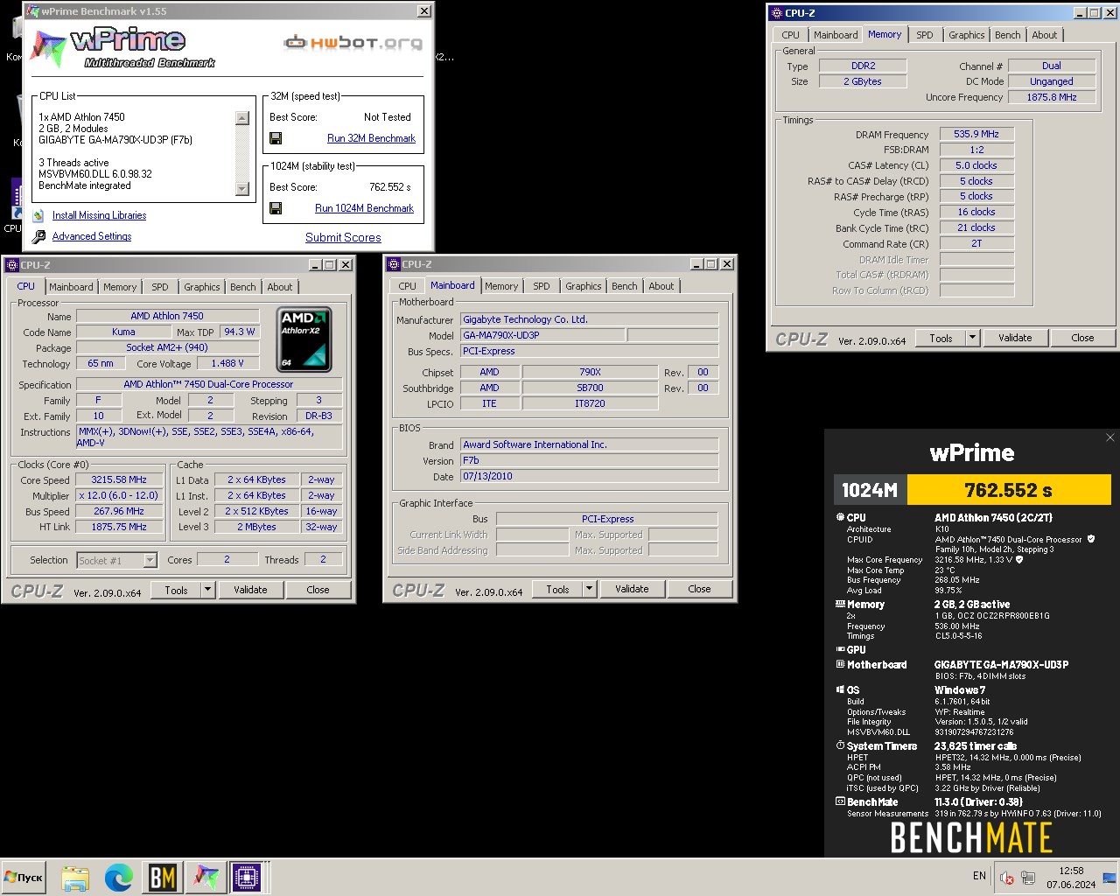Click the AMD Athlon X2 processor logo
The height and width of the screenshot is (896, 1120).
(x=304, y=339)
